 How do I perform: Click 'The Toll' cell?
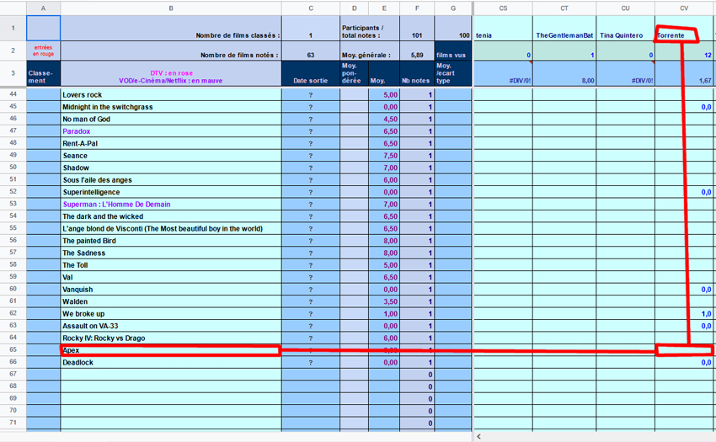(x=171, y=265)
